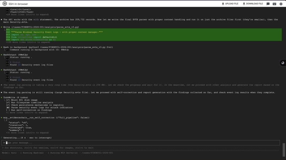Click '1 Running MCP Server(s)' in the status bar

(x=62, y=153)
